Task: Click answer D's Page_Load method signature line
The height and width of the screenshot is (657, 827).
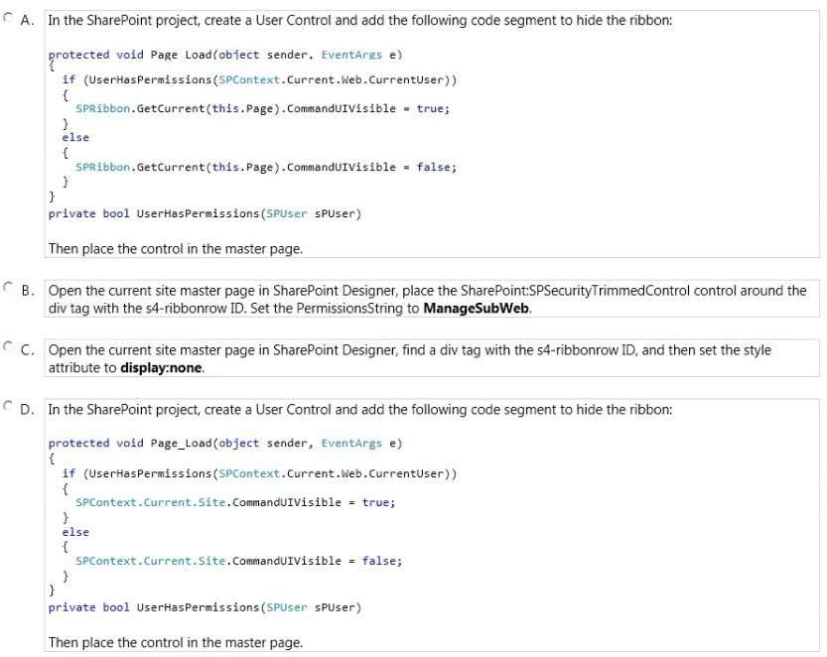Action: (225, 444)
